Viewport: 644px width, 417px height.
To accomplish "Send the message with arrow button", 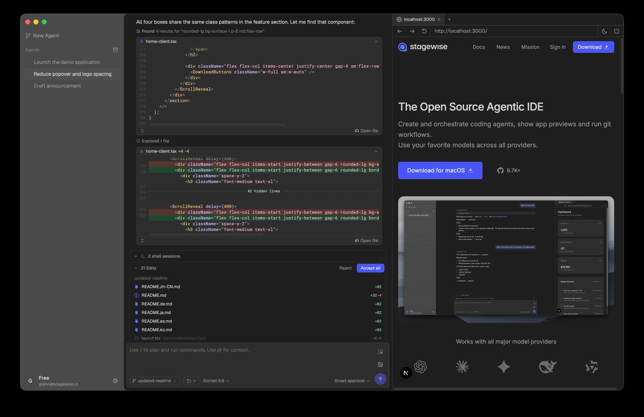I will (x=380, y=379).
